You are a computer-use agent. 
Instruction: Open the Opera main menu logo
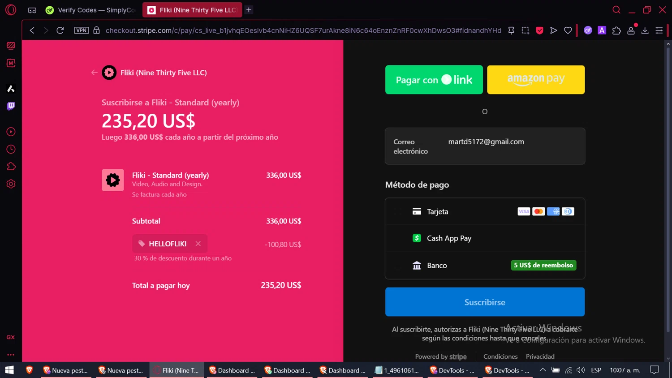tap(11, 9)
